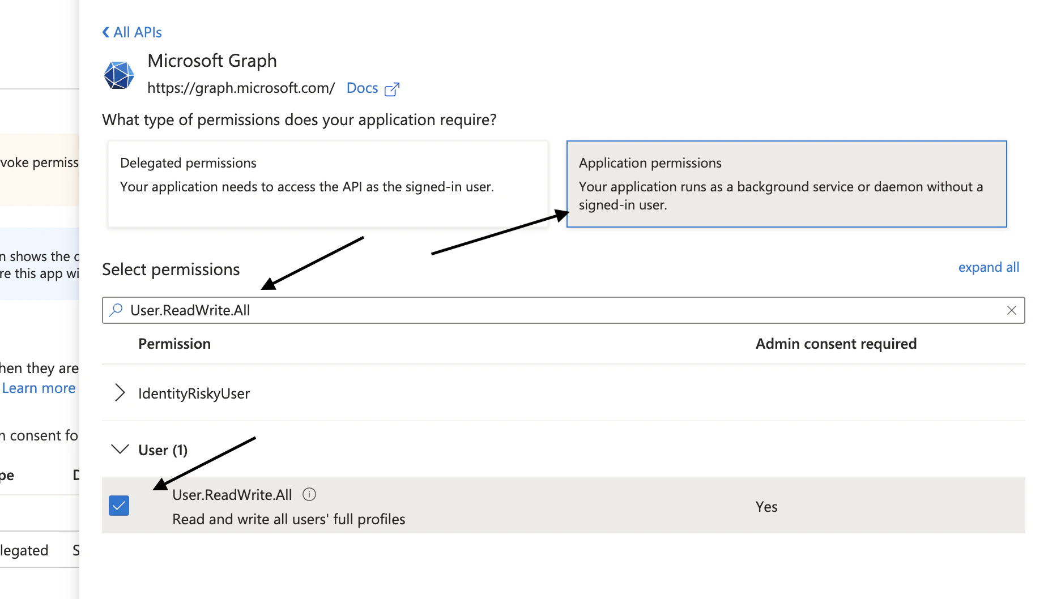Click the User.ReadWrite.All permission name
Screen dimensions: 1048x599
232,495
